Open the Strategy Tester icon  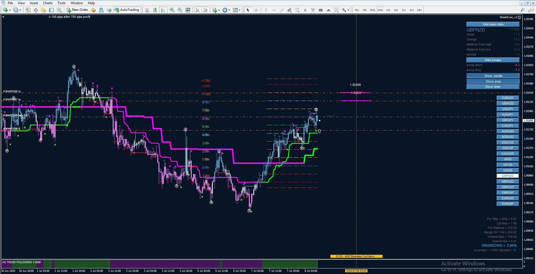(59, 10)
